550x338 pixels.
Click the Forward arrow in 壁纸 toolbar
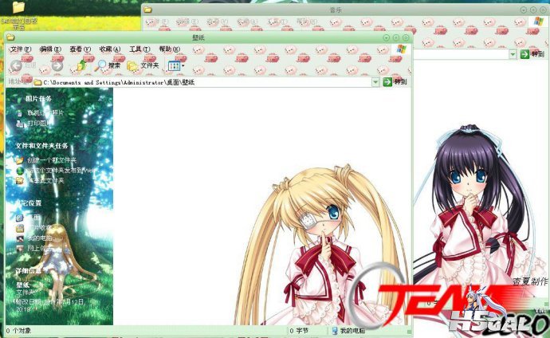click(x=57, y=65)
